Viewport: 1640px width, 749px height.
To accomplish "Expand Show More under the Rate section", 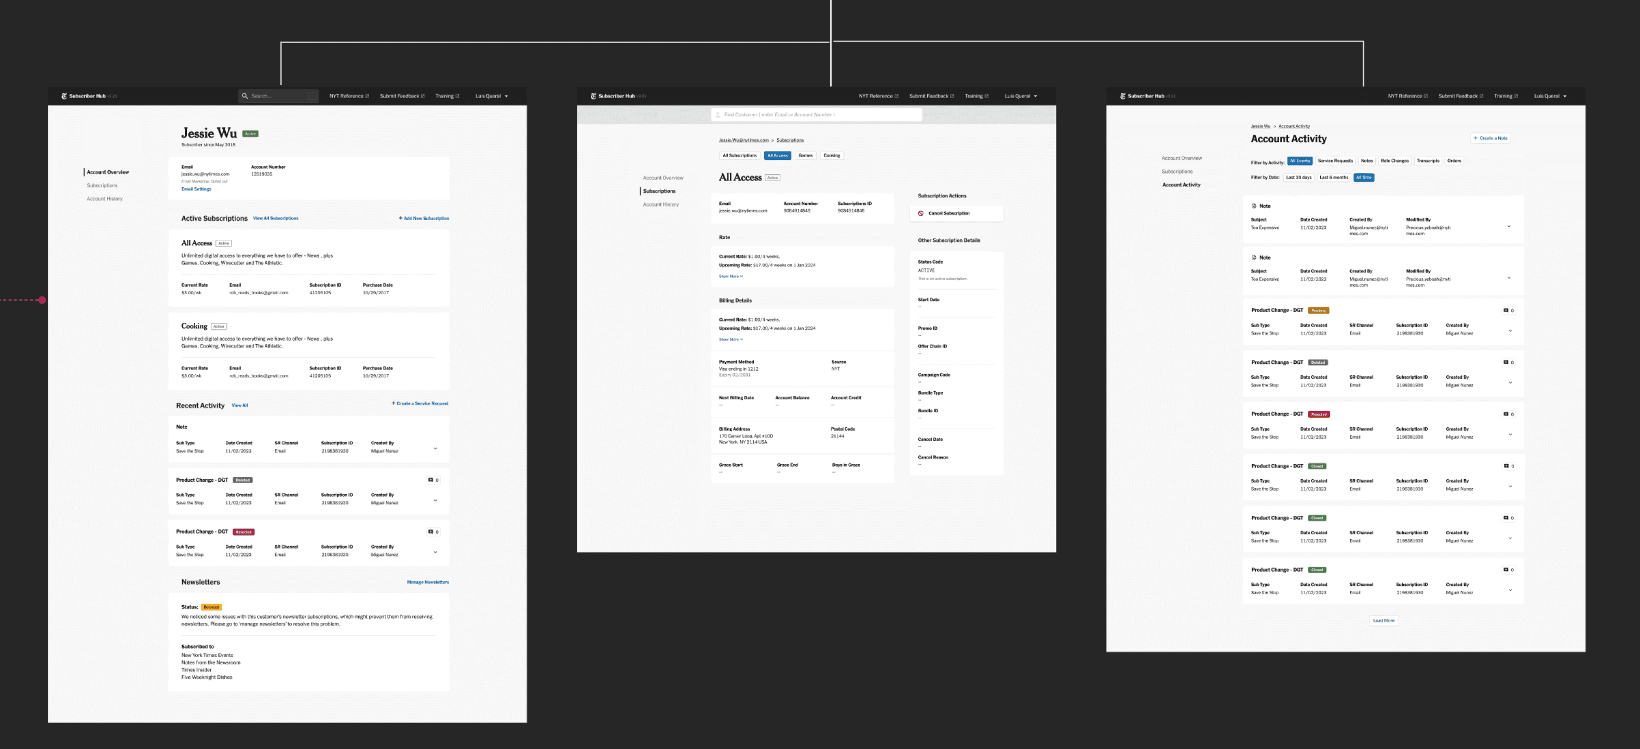I will point(731,276).
